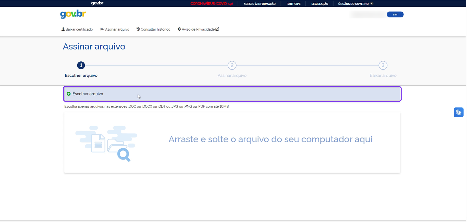Click the Arraste e solte o arquivo text
The height and width of the screenshot is (222, 467).
pyautogui.click(x=270, y=139)
